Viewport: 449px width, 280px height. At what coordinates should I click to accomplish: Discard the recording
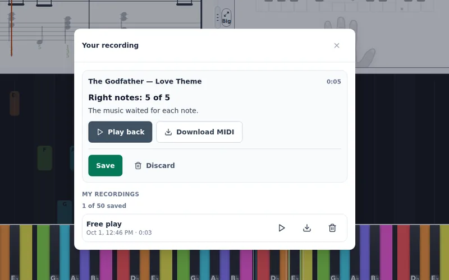[155, 165]
